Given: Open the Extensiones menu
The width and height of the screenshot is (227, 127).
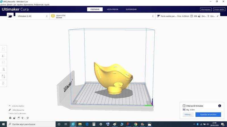Looking at the screenshot, I should point(28,5).
